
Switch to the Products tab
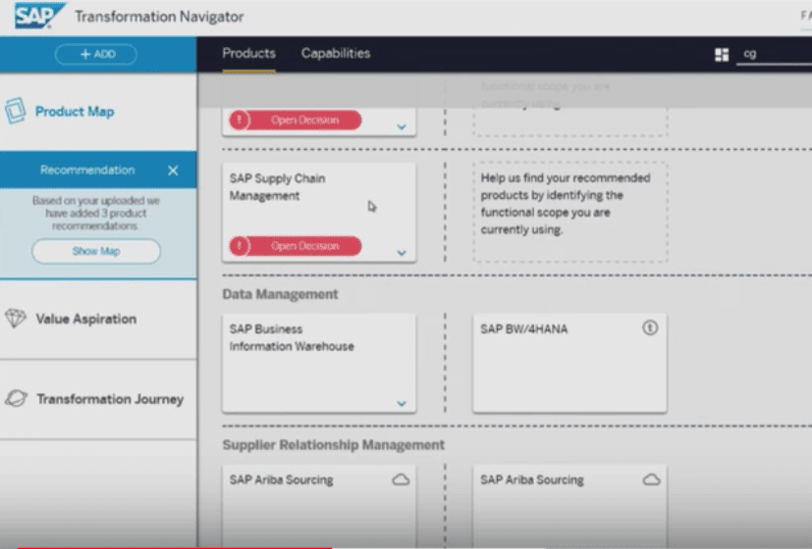click(248, 53)
